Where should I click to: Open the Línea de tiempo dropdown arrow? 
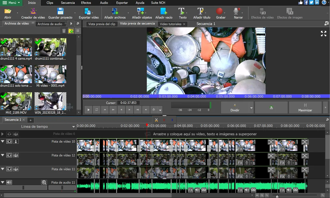(73, 127)
